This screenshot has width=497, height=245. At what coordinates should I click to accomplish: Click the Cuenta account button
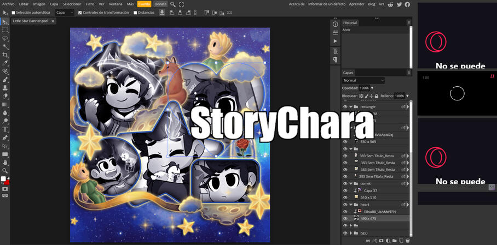coord(144,4)
